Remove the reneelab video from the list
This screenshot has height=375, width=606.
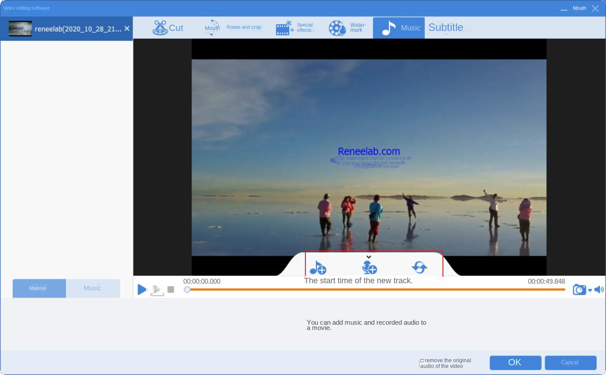click(127, 29)
